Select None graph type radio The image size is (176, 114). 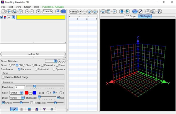point(33,65)
